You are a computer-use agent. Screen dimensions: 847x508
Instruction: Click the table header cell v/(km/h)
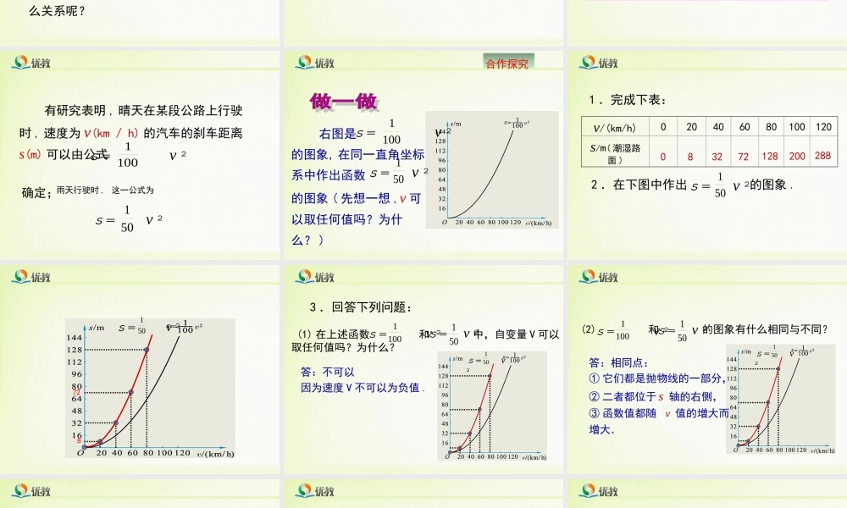[x=617, y=127]
